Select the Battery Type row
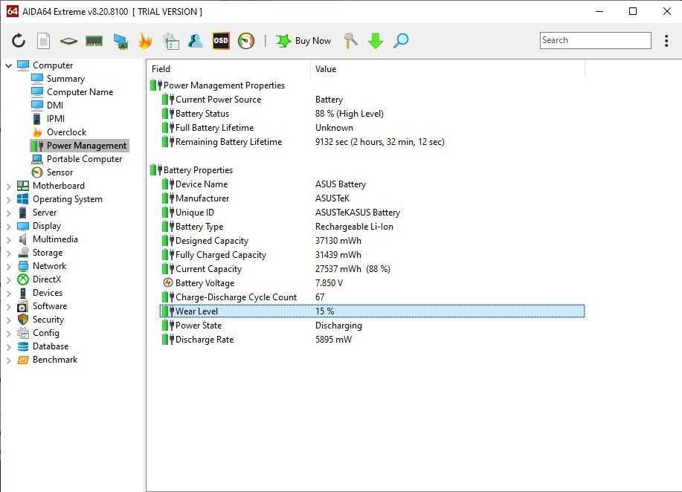The width and height of the screenshot is (682, 492). (x=373, y=227)
